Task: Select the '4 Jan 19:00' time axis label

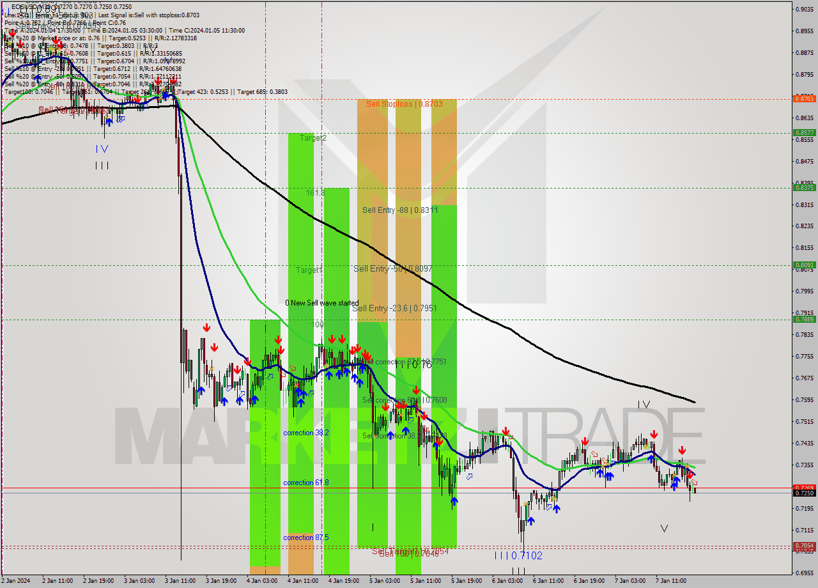Action: 344,581
